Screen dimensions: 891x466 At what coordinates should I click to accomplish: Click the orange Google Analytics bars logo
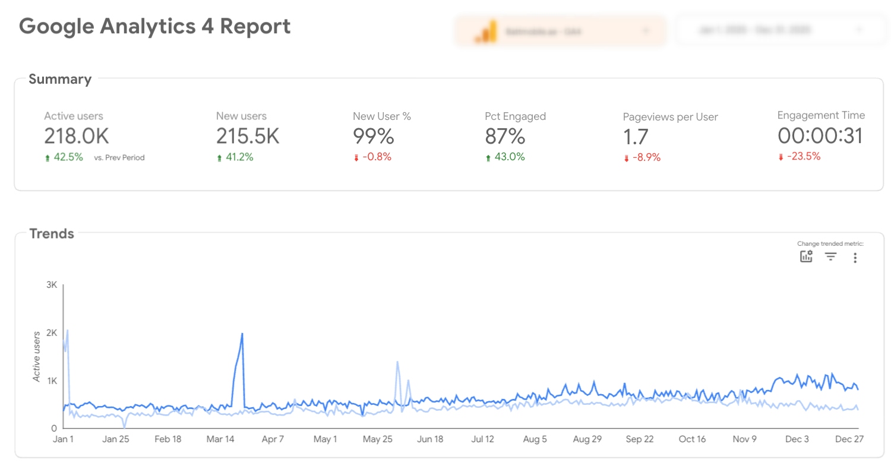click(x=485, y=31)
